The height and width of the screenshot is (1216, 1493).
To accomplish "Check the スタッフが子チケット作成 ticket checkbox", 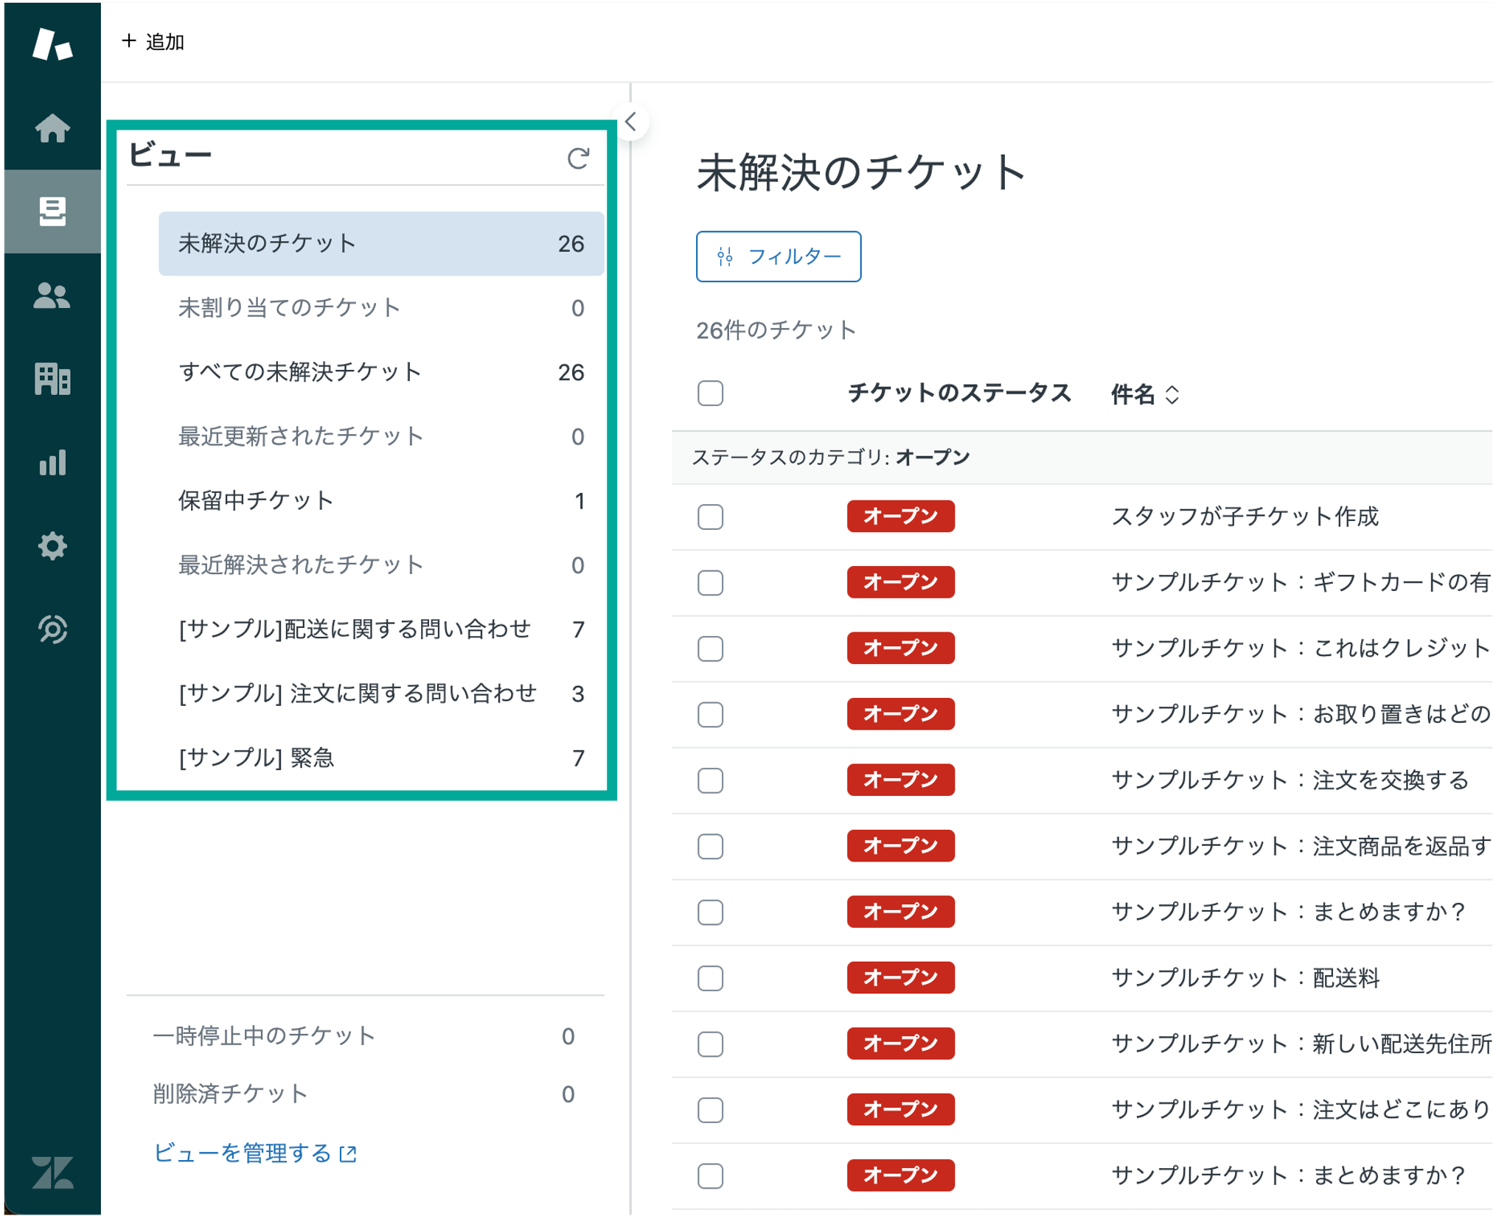I will click(x=709, y=517).
